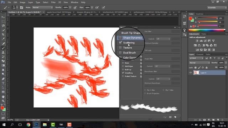Open the layer blend mode Normal dropdown

199,63
